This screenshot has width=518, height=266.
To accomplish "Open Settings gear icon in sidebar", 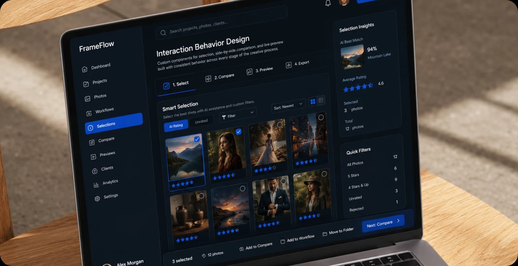I will (x=97, y=199).
